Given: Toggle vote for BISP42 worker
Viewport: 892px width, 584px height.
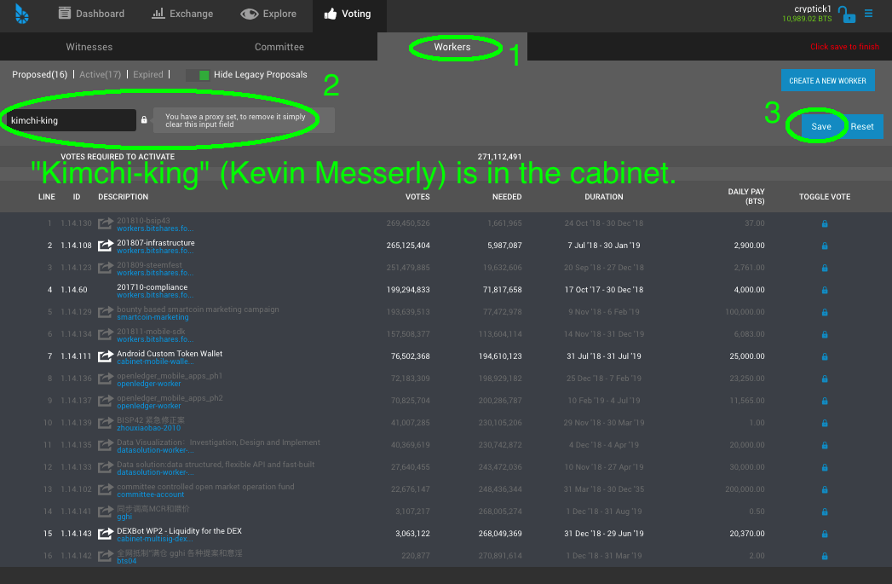Looking at the screenshot, I should pyautogui.click(x=825, y=424).
